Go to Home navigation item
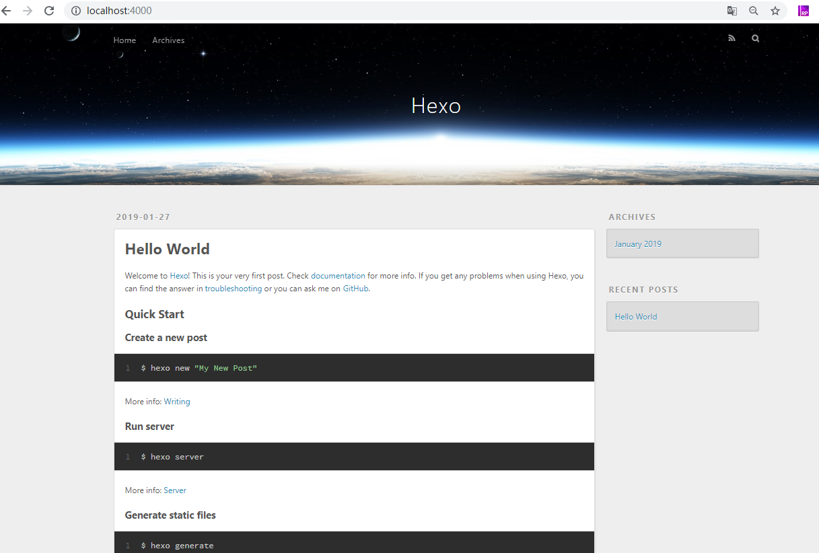Image resolution: width=819 pixels, height=553 pixels. pos(124,40)
